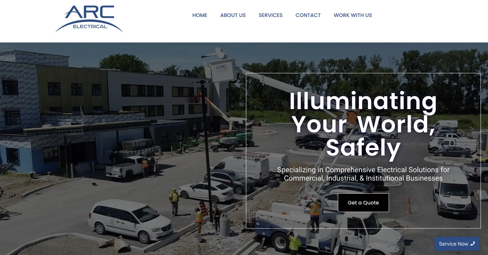Click the white pickup truck near the building
The width and height of the screenshot is (488, 255).
[x=131, y=167]
